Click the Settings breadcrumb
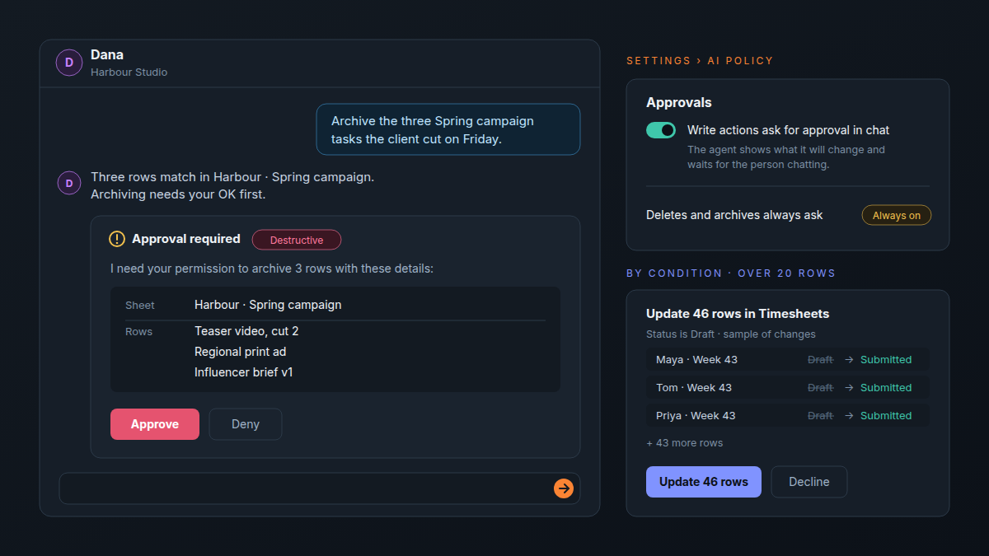 [x=659, y=61]
